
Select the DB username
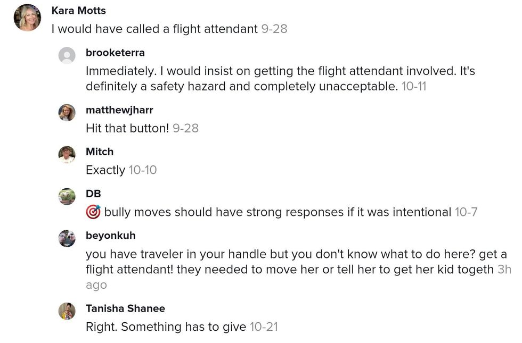93,194
